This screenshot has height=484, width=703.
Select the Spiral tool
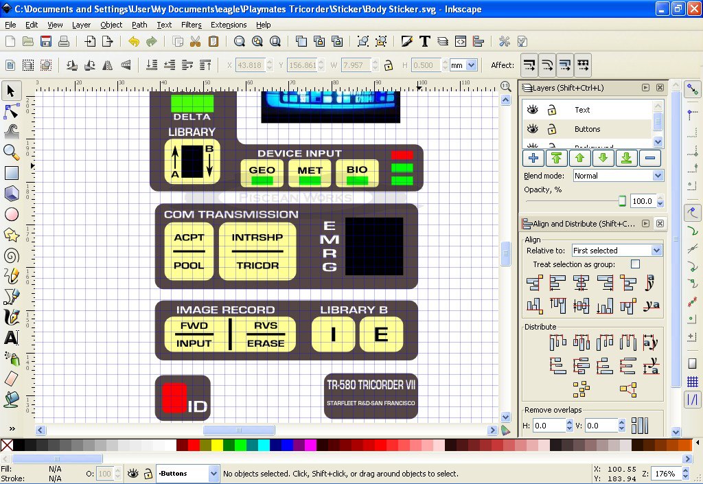point(11,255)
